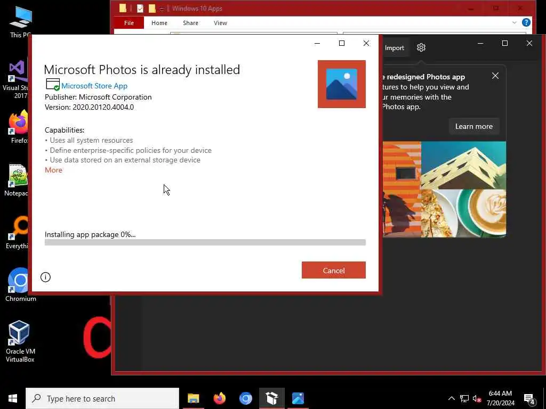Click the "Version: 2020.20120.4004.0" text
Screen dimensions: 546x409
[89, 107]
